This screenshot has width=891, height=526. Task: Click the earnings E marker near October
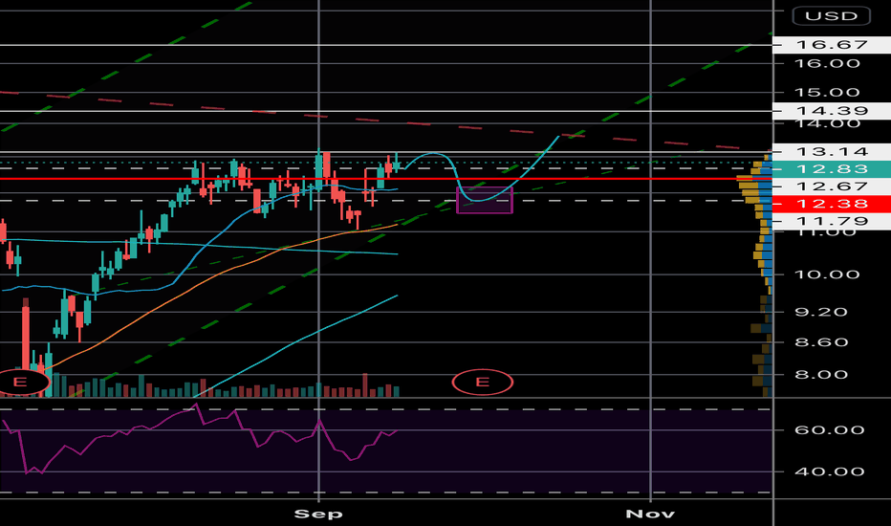(483, 383)
